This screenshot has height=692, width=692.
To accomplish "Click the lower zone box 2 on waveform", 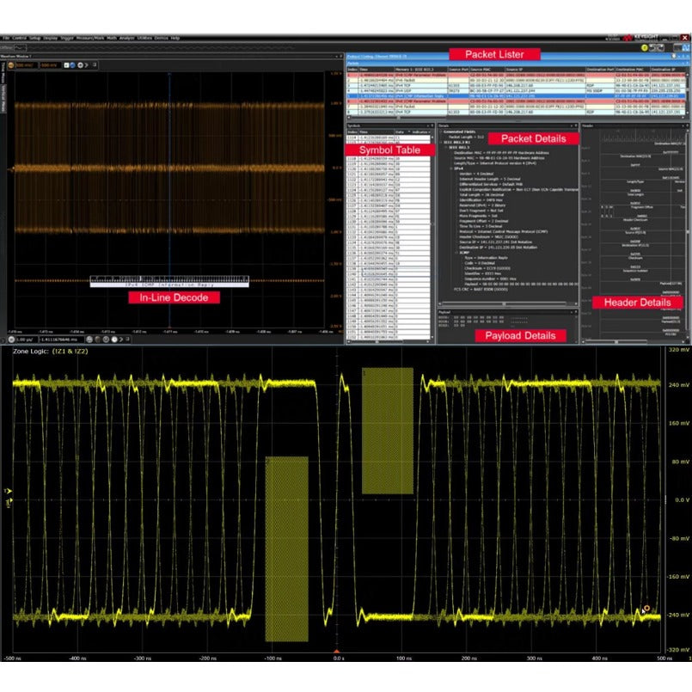I will (x=287, y=548).
